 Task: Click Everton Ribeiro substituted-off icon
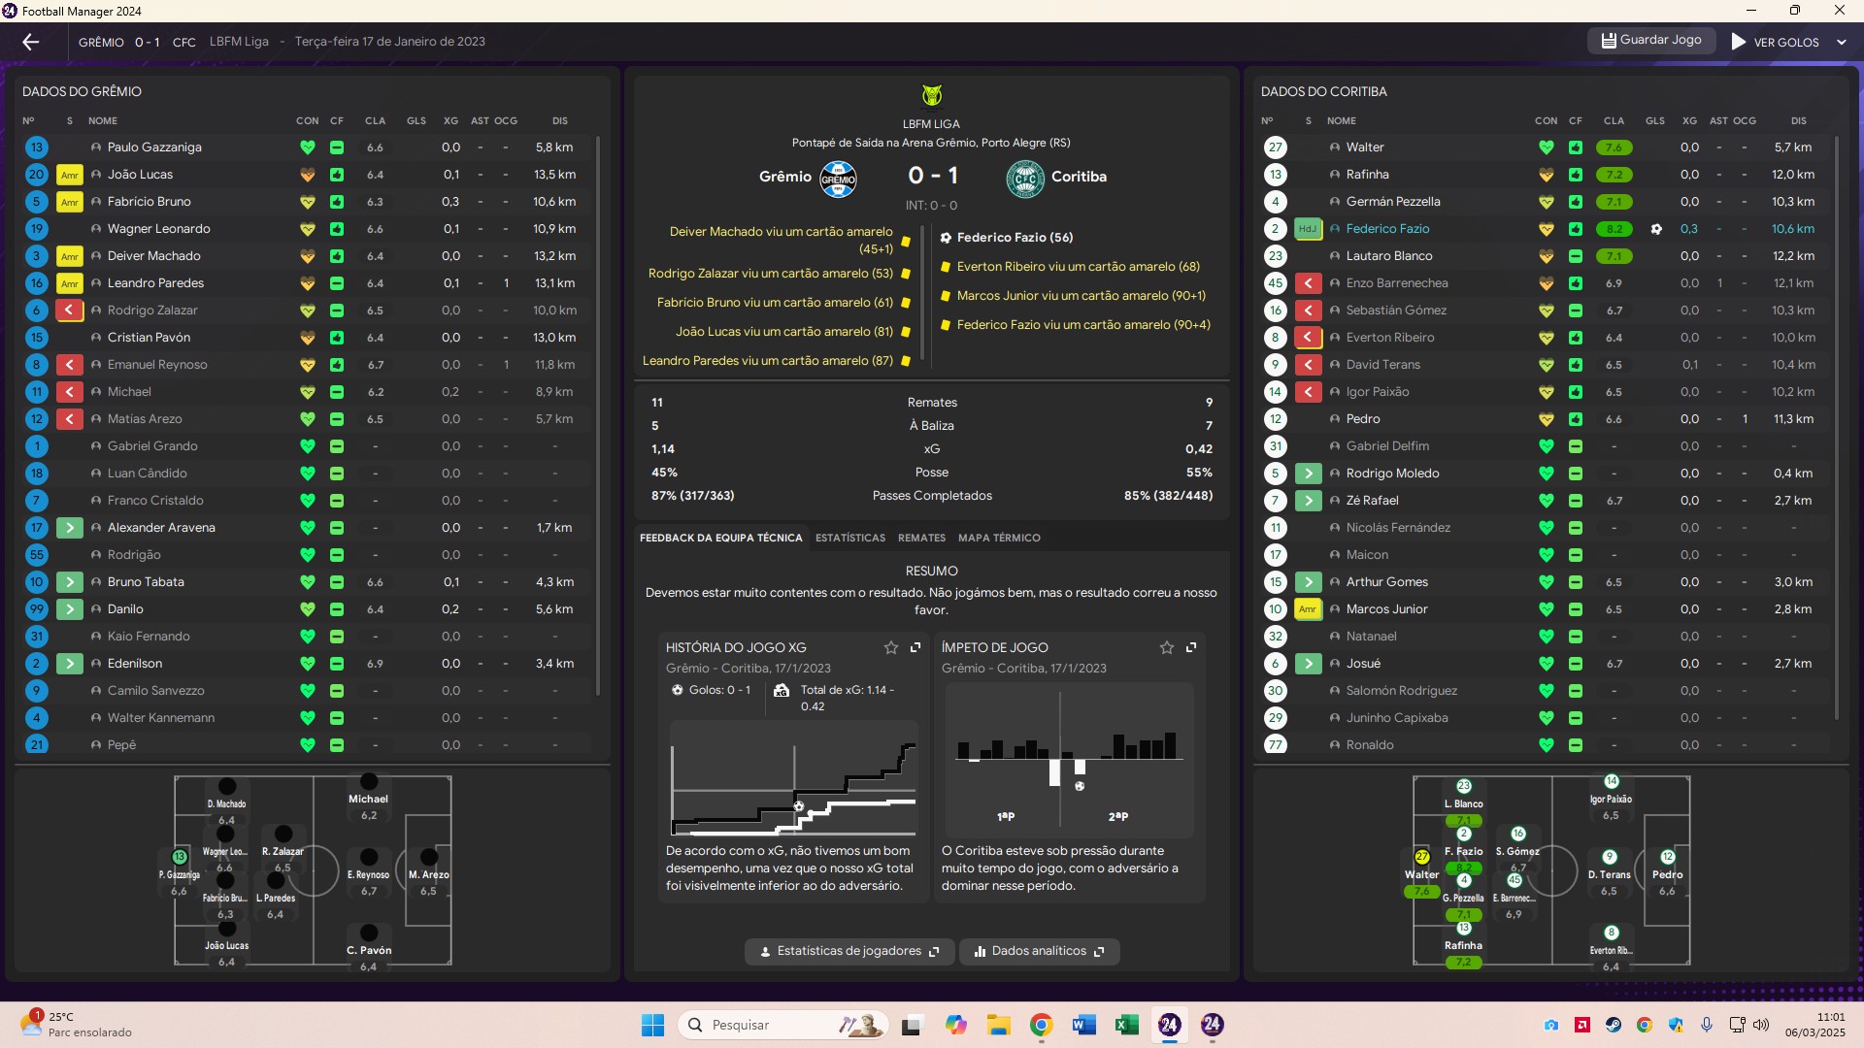(1308, 338)
